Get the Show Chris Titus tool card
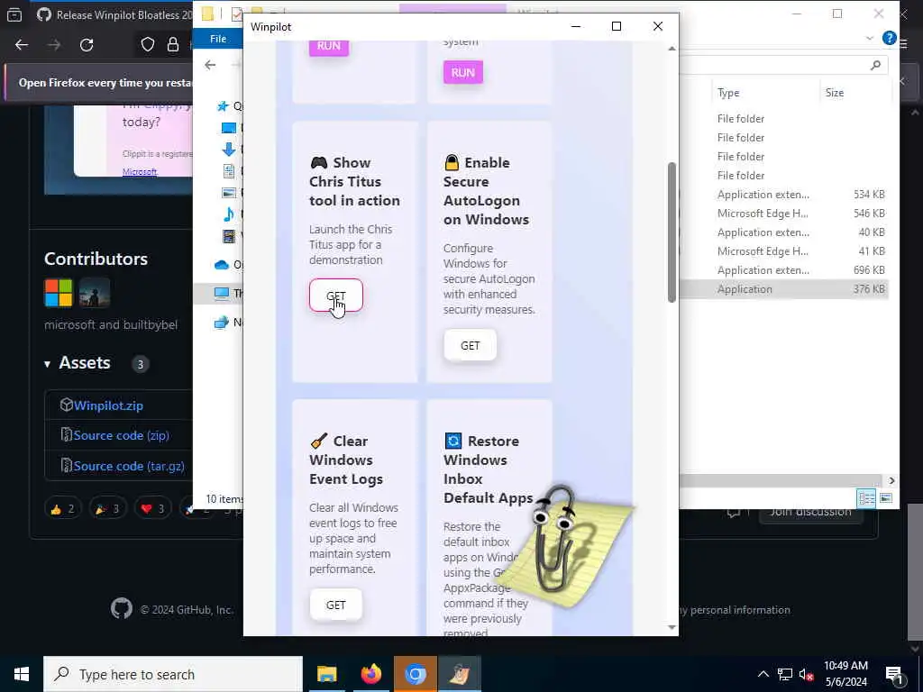 (335, 296)
